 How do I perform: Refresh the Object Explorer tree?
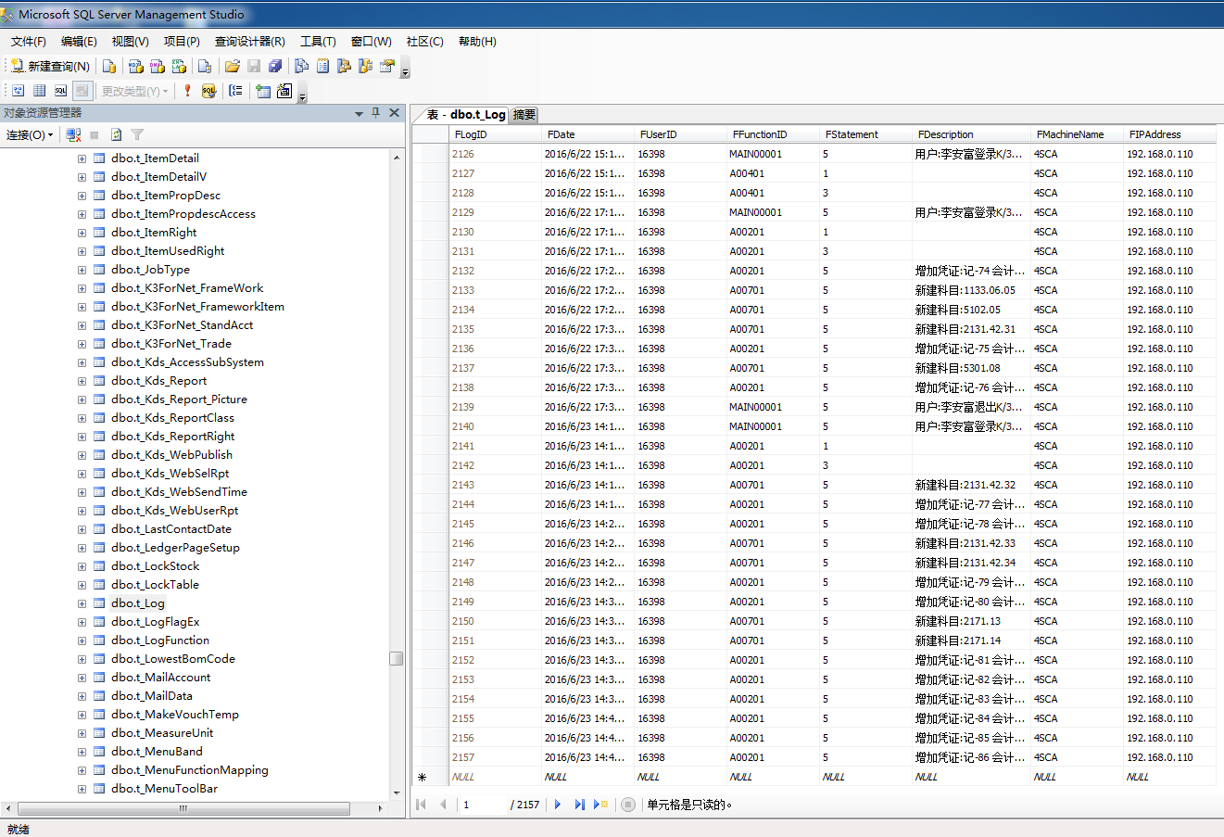(116, 135)
